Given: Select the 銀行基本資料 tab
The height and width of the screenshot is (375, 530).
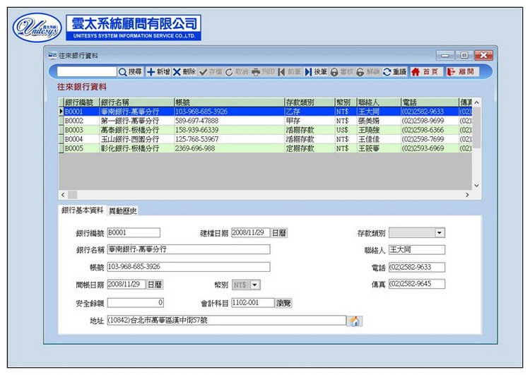Looking at the screenshot, I should [x=82, y=210].
